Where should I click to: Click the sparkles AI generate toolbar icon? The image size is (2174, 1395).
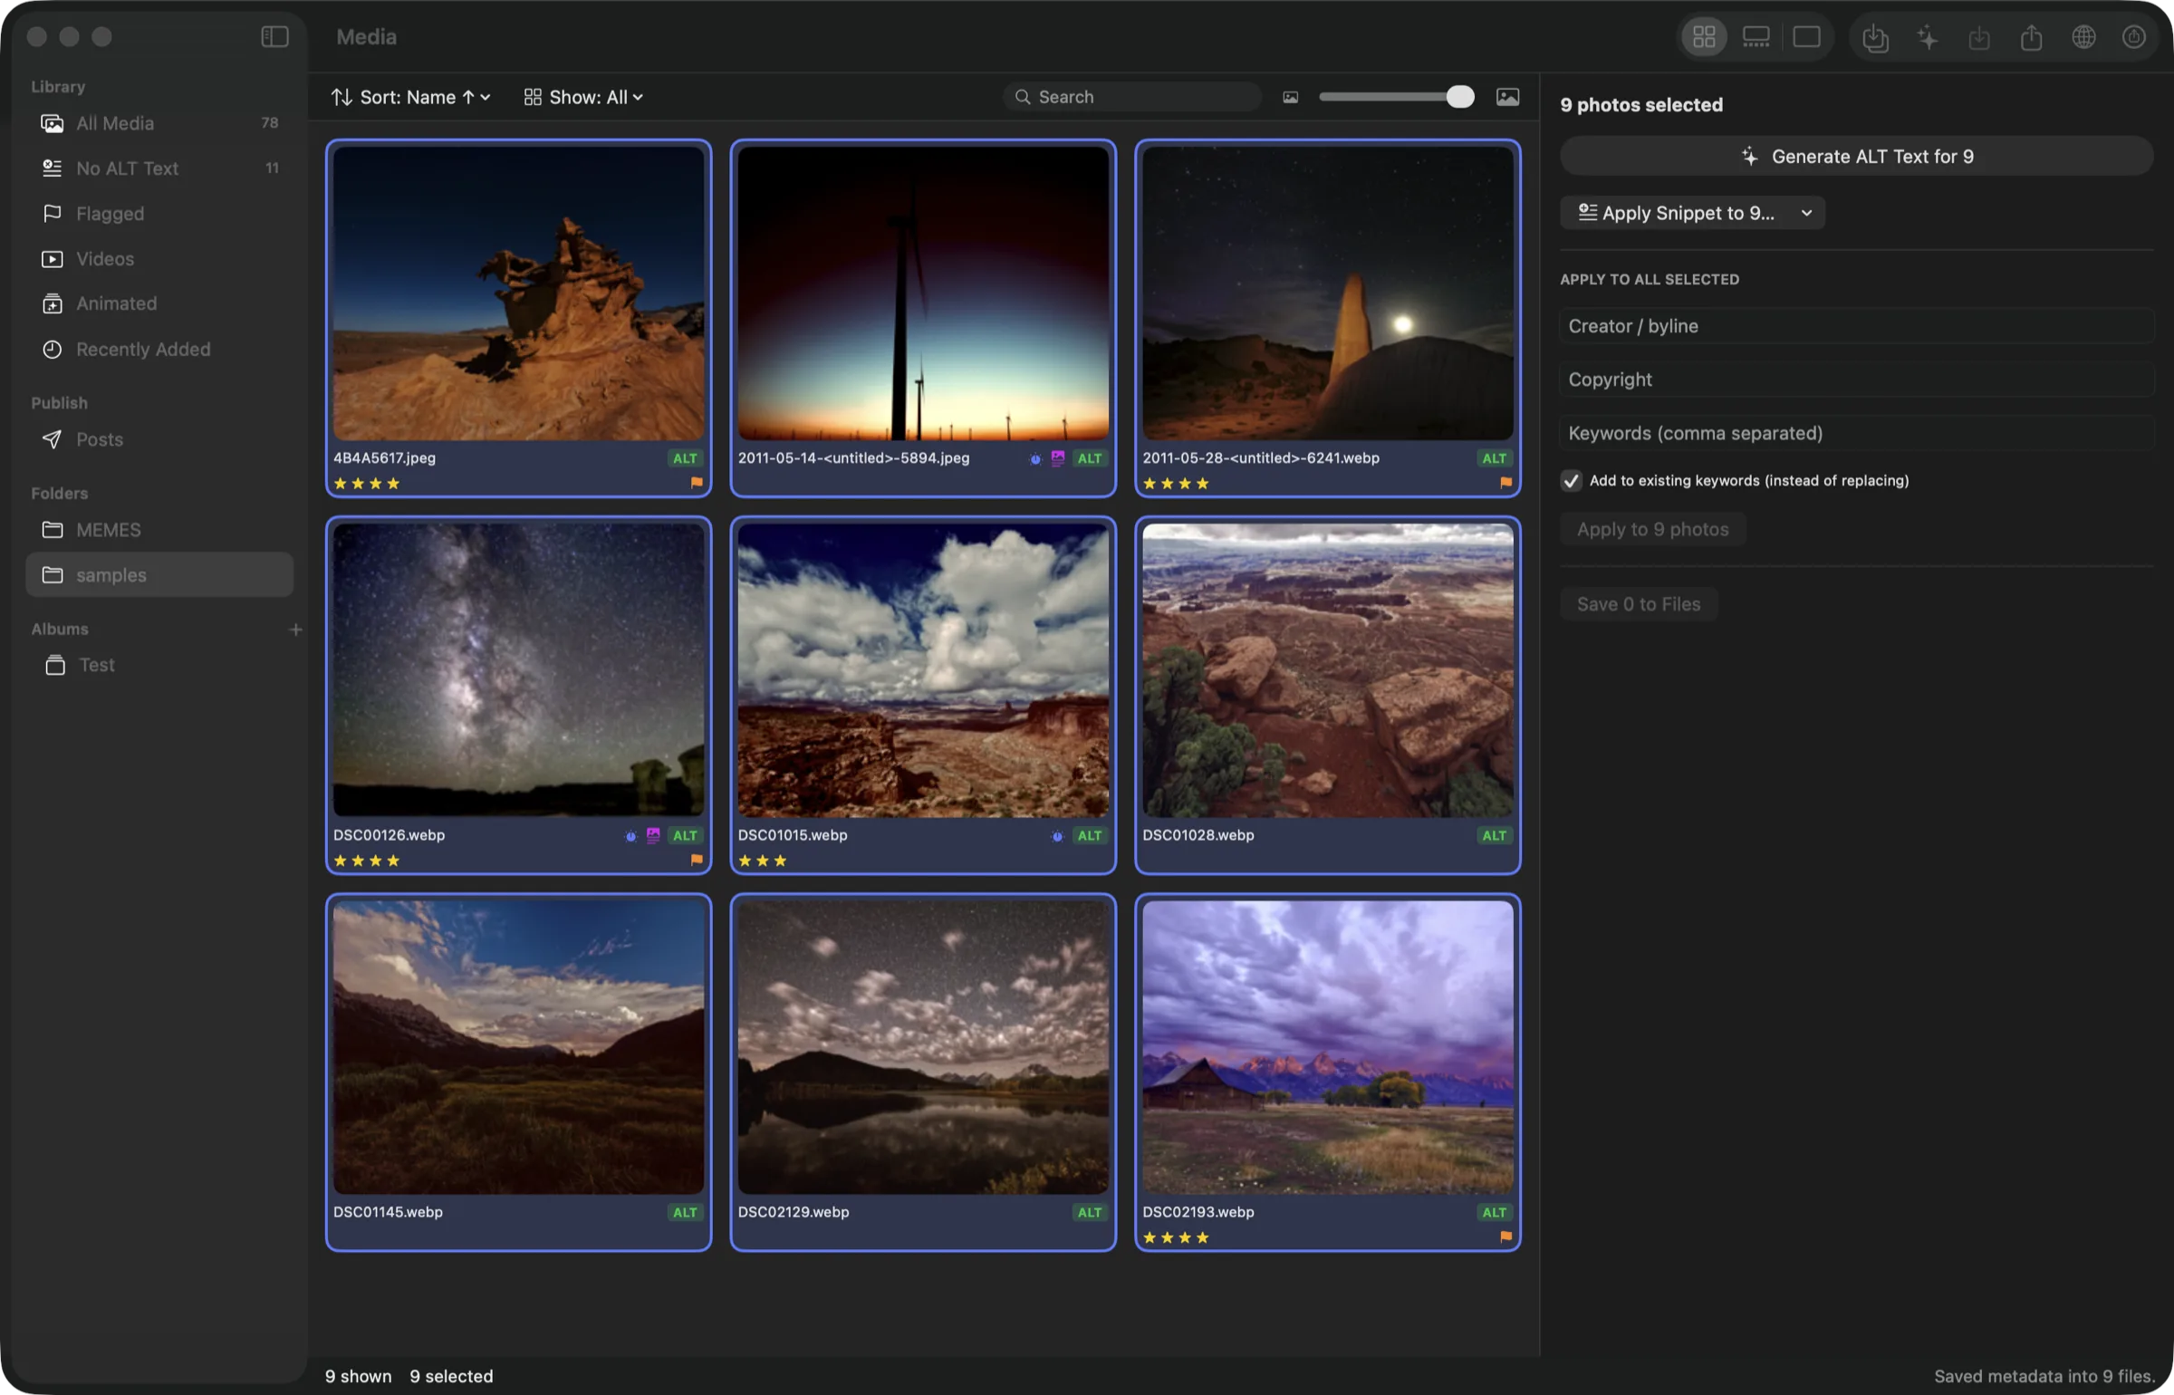(1927, 38)
